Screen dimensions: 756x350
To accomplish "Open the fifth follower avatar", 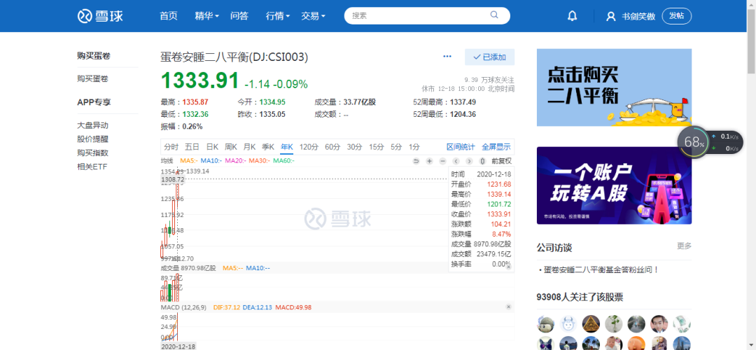I will pos(636,323).
